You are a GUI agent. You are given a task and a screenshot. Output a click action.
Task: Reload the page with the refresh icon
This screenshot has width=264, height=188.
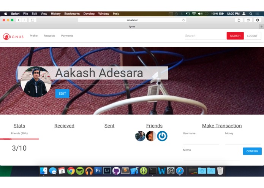click(x=183, y=20)
